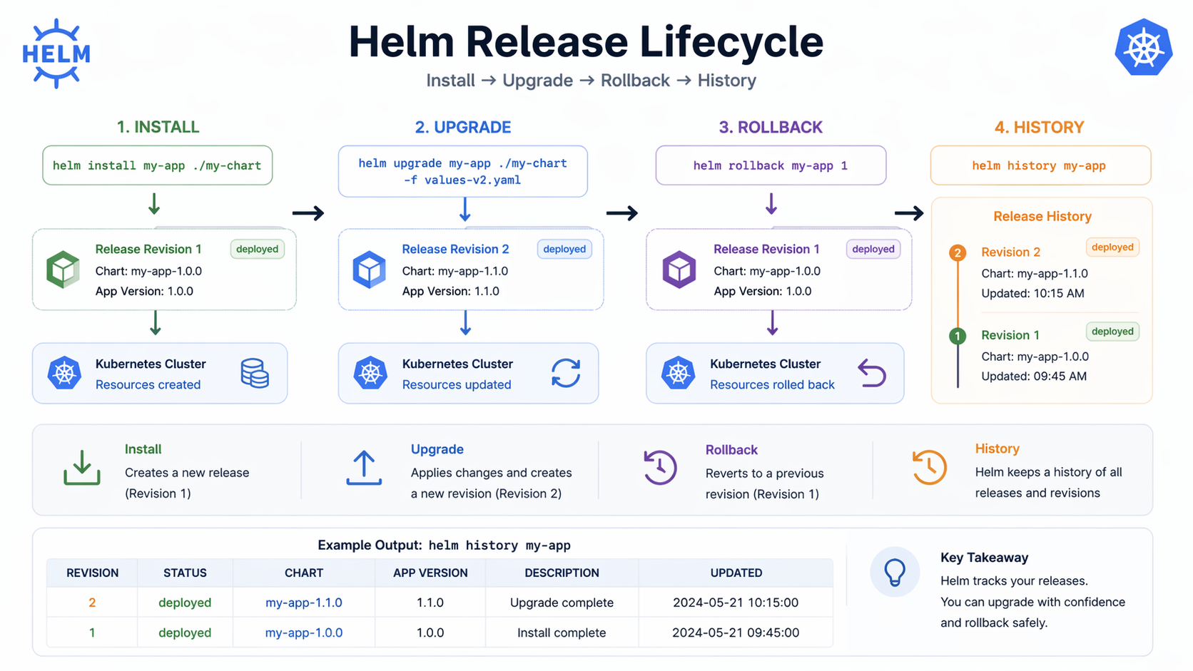
Task: Click the blue upload icon next to Upgrade
Action: [364, 468]
